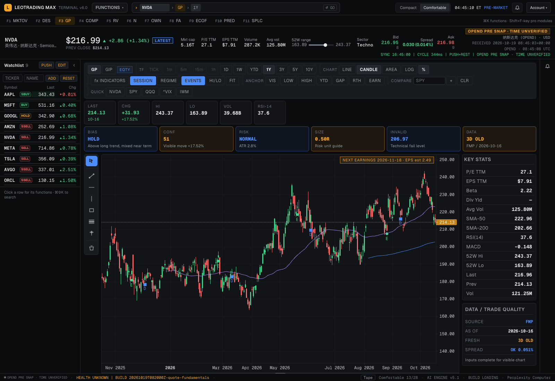Click the COMPARE symbol input field
The height and width of the screenshot is (381, 555).
point(429,81)
